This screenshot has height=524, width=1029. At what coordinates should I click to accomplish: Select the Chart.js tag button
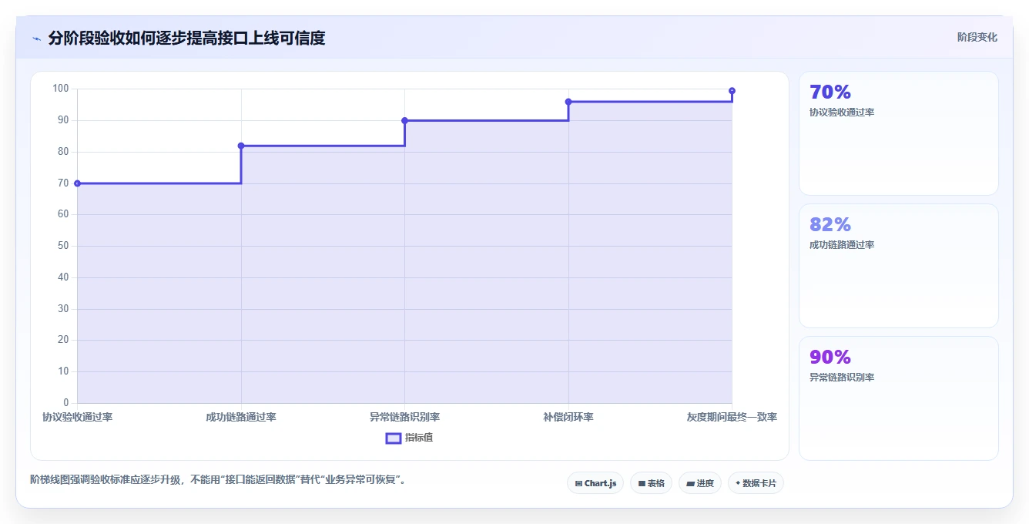coord(595,483)
